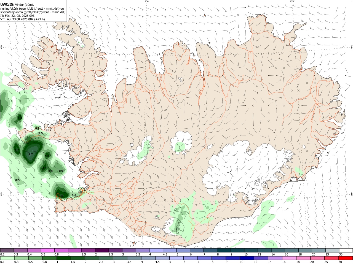The image size is (353, 264).
Task: Select the white 25–30 swatch in the top legend row
Action: tap(332, 251)
